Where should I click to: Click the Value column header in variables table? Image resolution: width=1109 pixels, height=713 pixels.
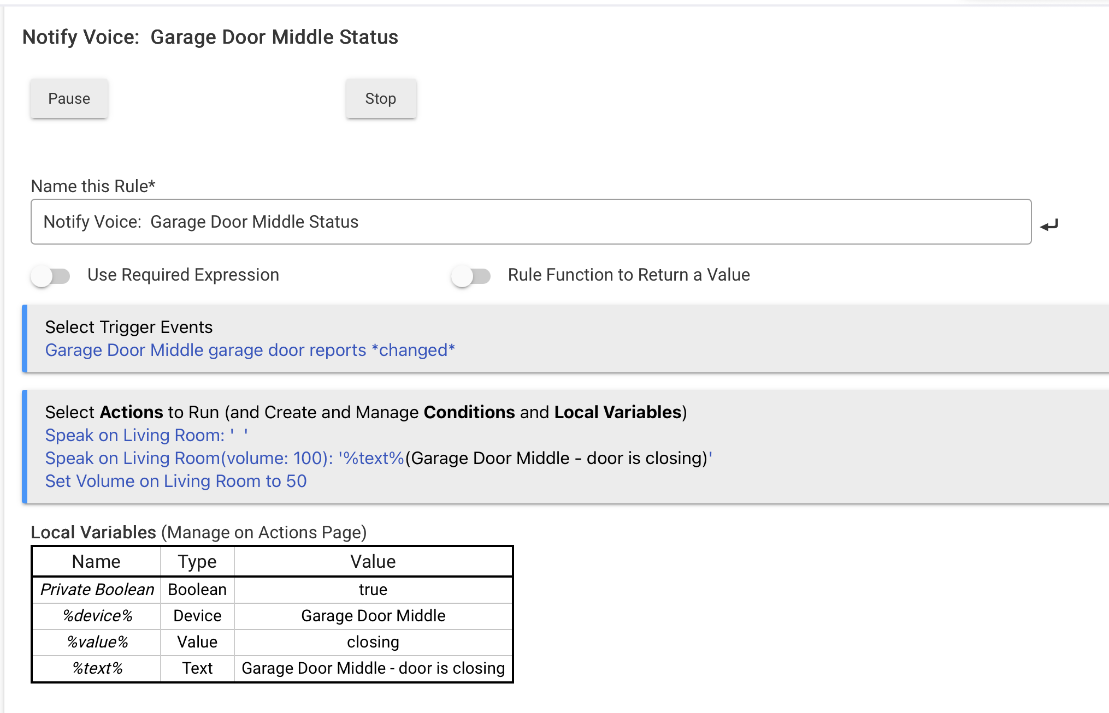pos(373,561)
